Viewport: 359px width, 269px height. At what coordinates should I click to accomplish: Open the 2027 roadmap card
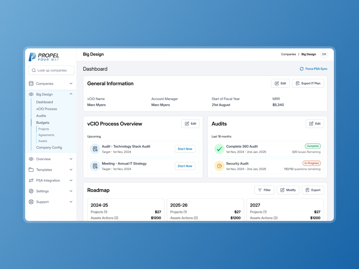pyautogui.click(x=285, y=210)
